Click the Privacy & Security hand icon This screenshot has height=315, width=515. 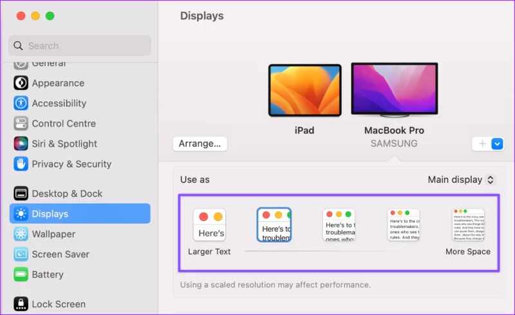(21, 164)
